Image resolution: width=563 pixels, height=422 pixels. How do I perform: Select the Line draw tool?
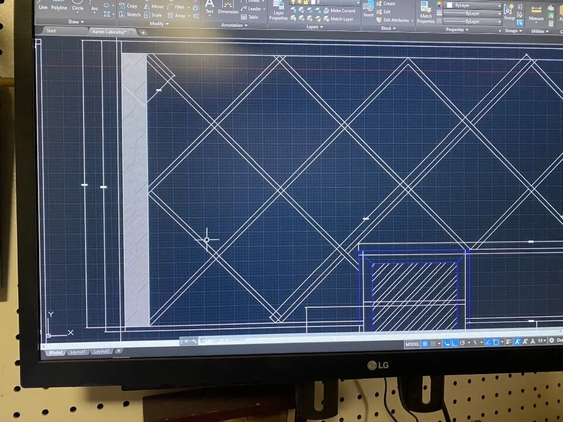(x=43, y=5)
